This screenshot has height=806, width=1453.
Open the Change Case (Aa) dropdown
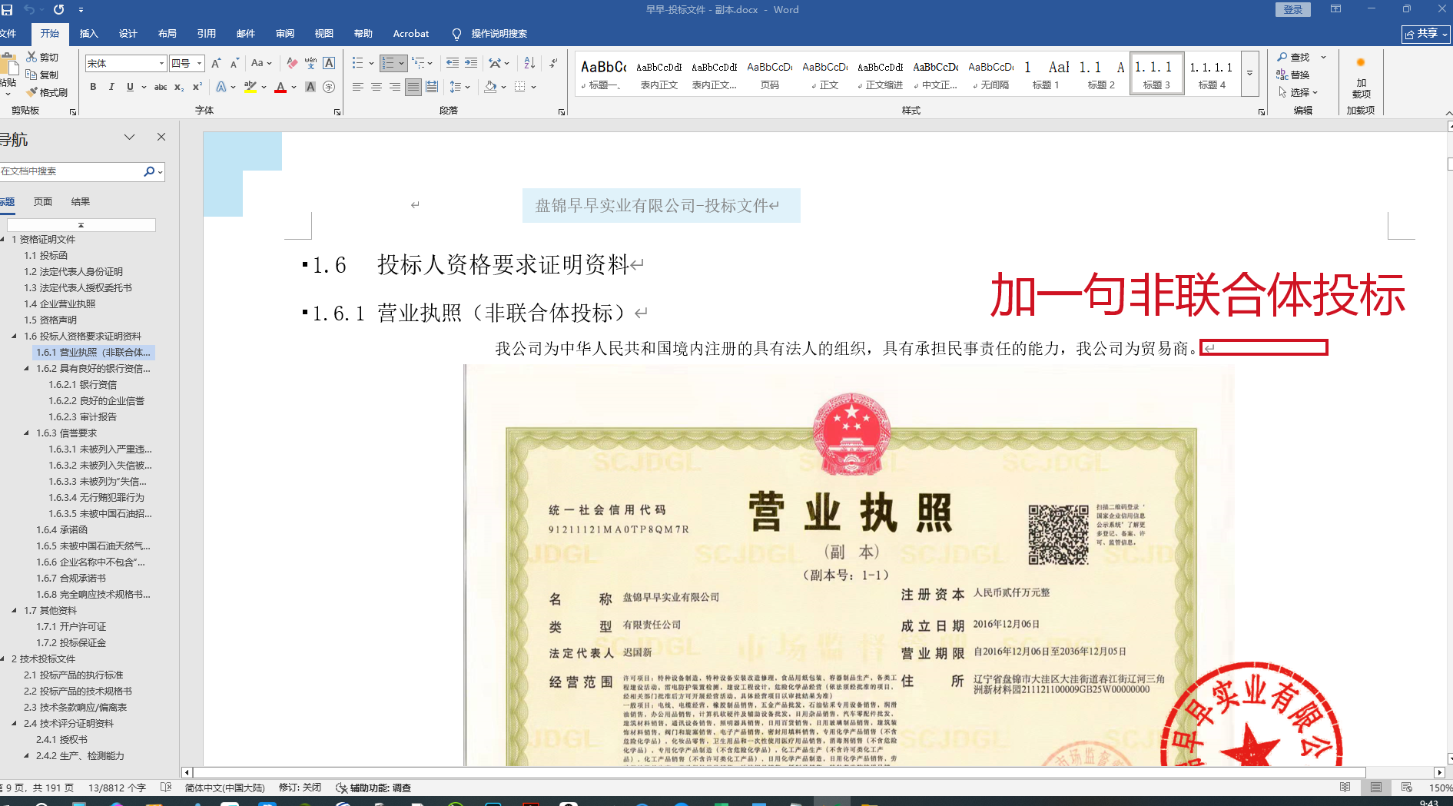(x=261, y=63)
